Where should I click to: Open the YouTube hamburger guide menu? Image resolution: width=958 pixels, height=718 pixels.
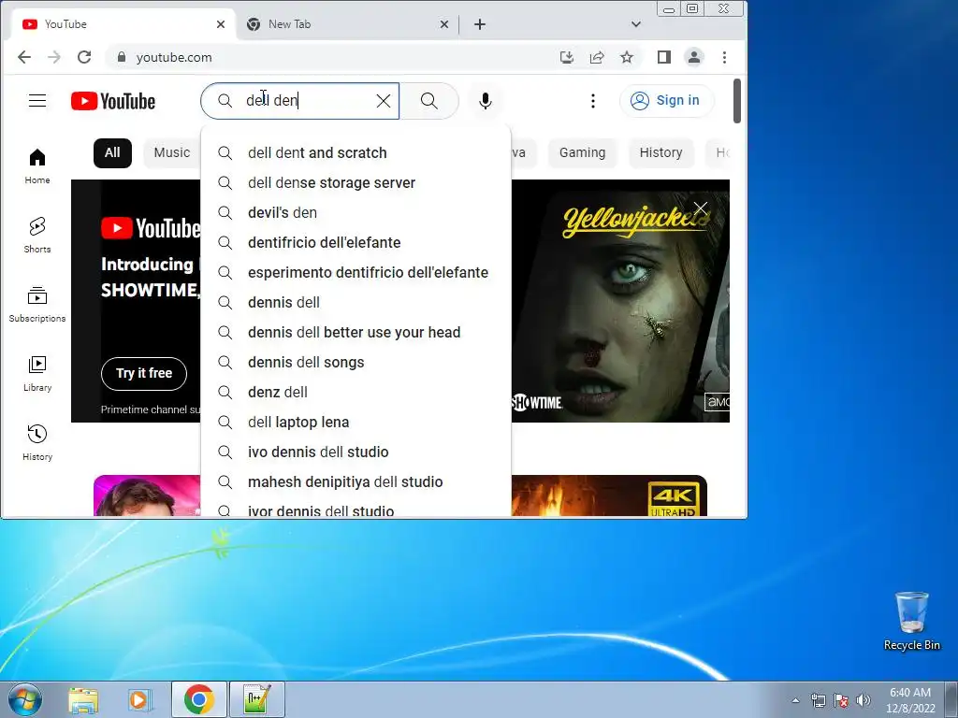click(37, 101)
